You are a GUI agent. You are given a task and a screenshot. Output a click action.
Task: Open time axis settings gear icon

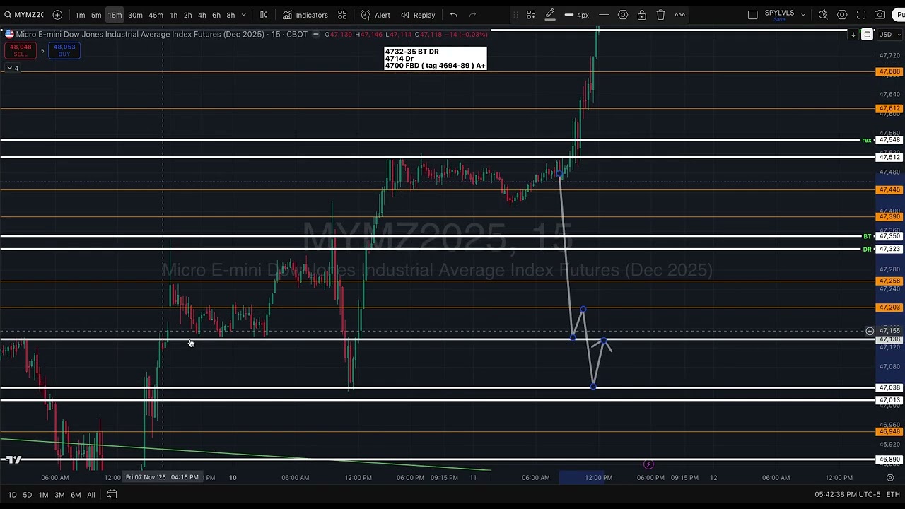[x=889, y=477]
